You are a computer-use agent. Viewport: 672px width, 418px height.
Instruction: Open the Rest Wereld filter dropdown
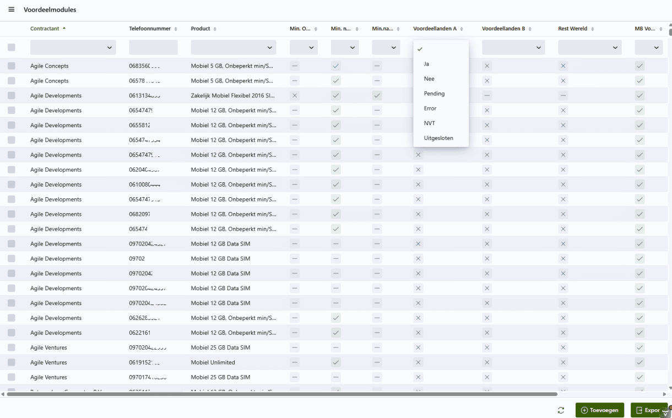click(590, 47)
